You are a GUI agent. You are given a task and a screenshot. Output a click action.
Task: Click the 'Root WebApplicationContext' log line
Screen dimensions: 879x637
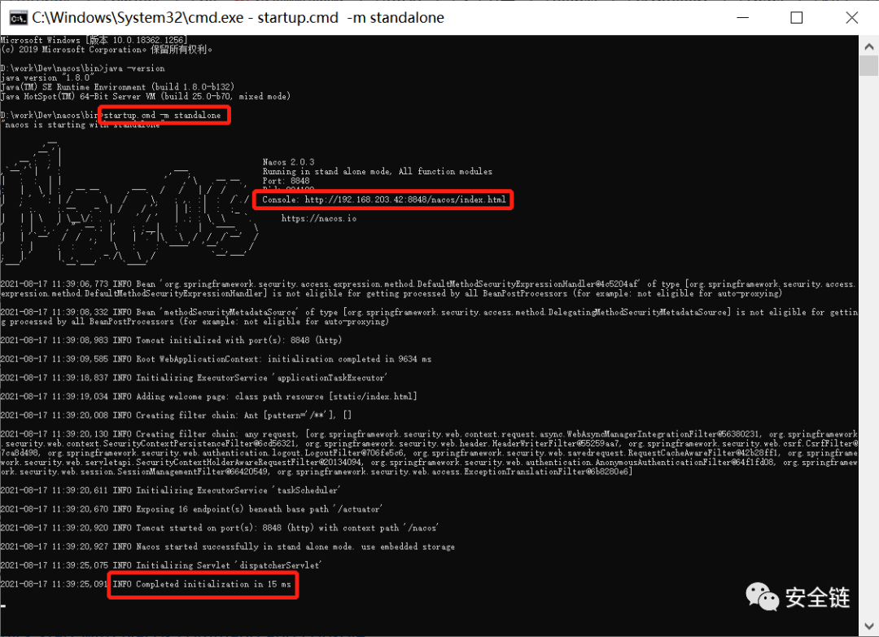click(216, 359)
